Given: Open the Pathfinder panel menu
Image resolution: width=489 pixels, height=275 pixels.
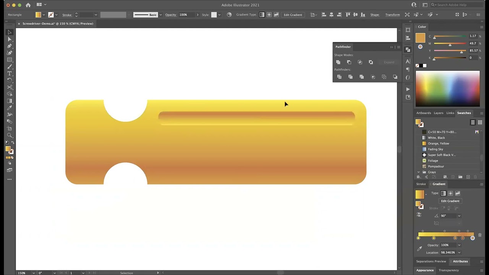Looking at the screenshot, I should [398, 47].
